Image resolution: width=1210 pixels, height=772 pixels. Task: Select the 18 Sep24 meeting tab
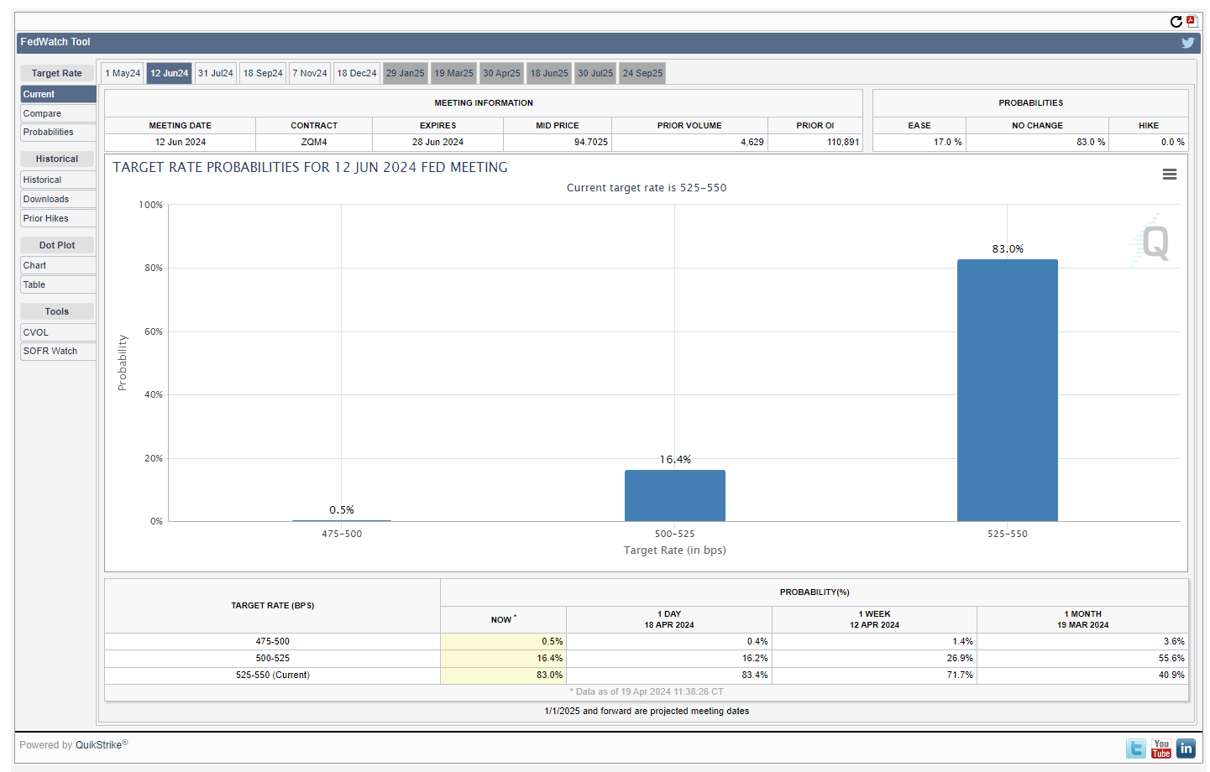click(263, 74)
